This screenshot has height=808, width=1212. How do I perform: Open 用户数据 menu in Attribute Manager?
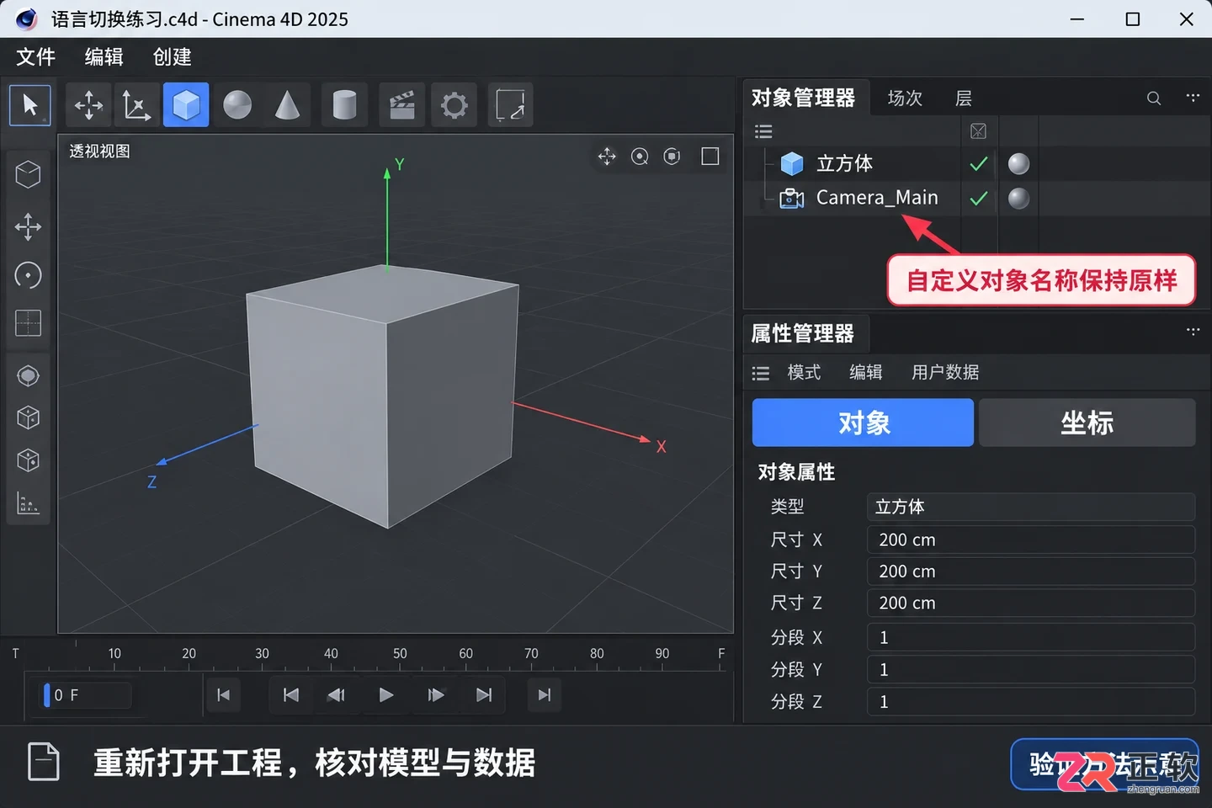(945, 372)
